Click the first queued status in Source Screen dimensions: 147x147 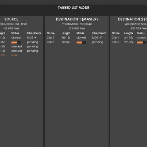pos(17,47)
